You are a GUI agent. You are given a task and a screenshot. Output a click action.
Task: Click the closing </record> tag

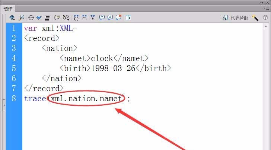(x=44, y=88)
